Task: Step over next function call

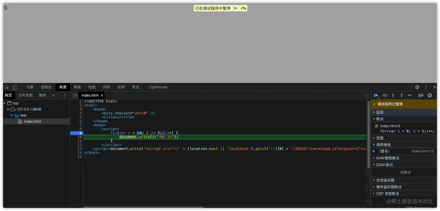Action: click(x=384, y=95)
